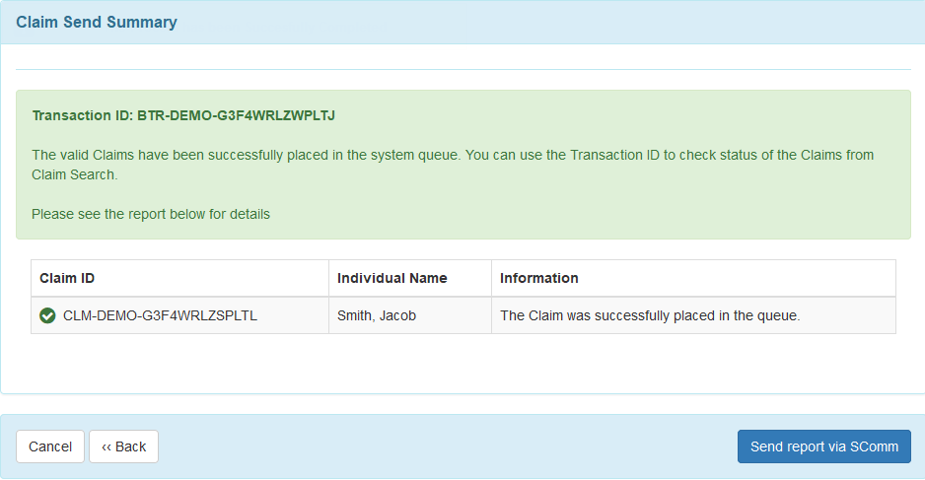Viewport: 925px width, 480px height.
Task: Click the Individual Name column header
Action: coord(391,278)
